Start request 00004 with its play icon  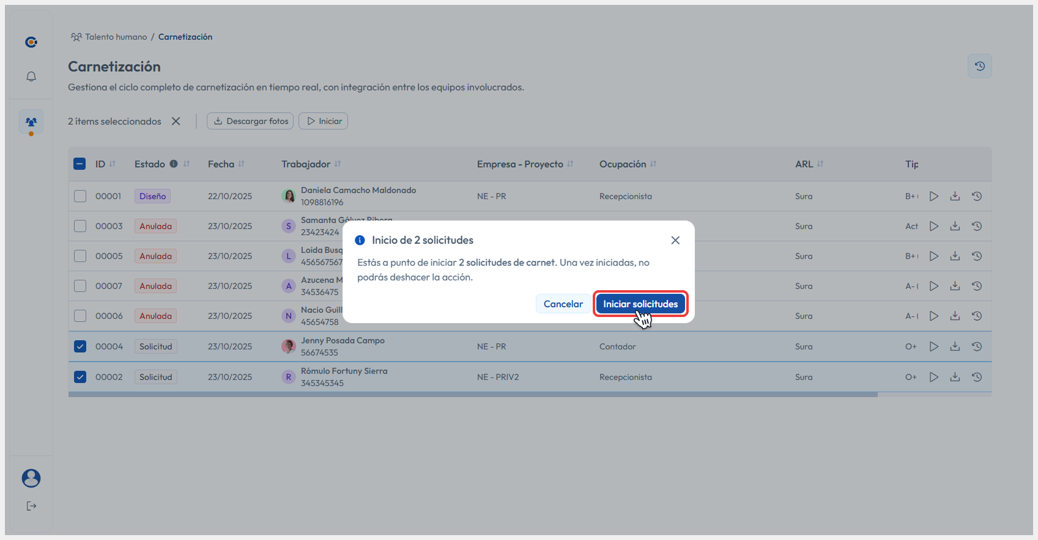pos(934,346)
